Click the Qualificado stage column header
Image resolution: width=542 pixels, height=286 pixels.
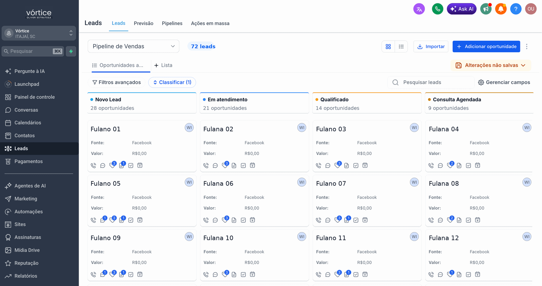(x=367, y=103)
